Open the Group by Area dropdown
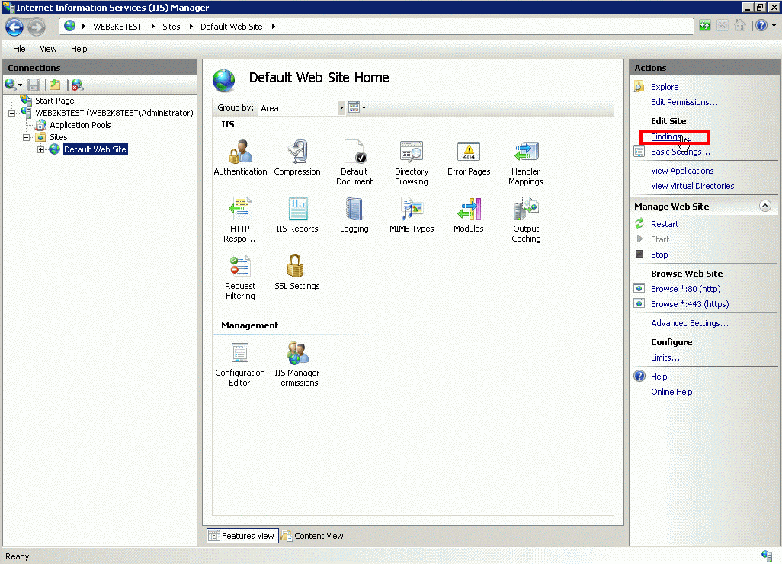 pos(341,108)
